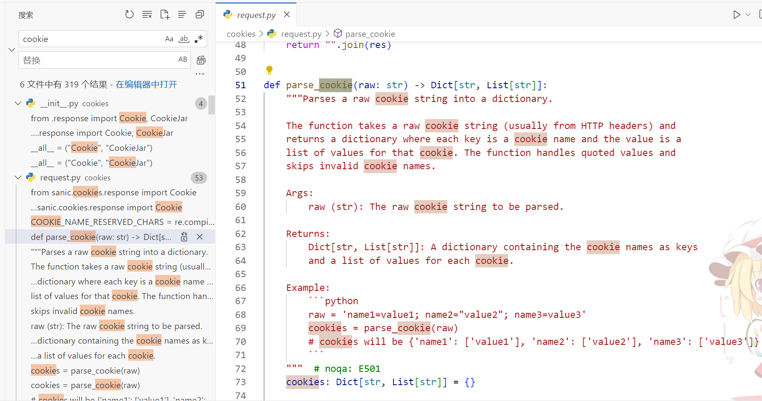Click line number 51 in gutter
762x401 pixels.
point(241,85)
